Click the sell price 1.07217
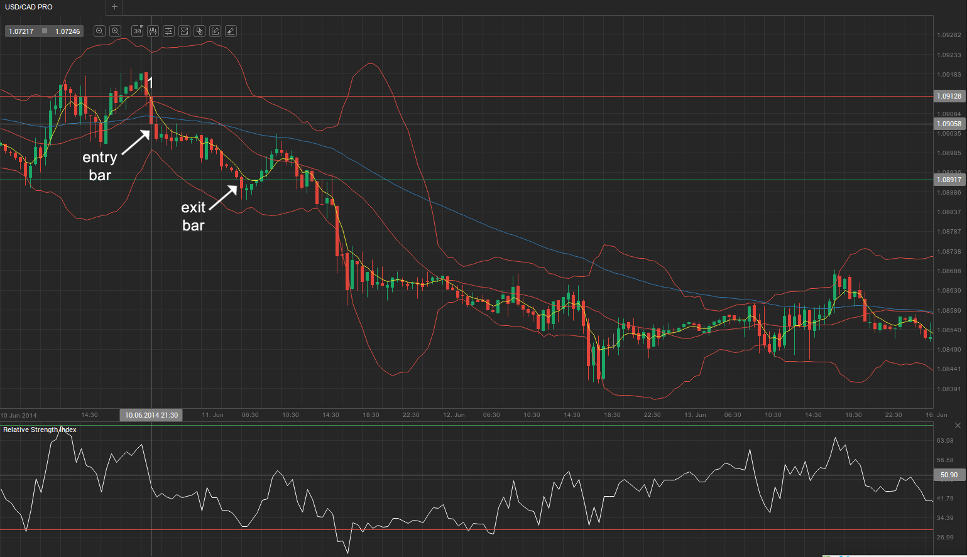Screen dimensions: 967x557 [x=21, y=31]
